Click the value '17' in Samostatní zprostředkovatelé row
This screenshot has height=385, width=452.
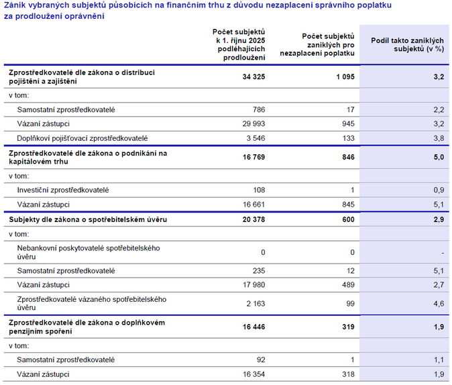click(x=351, y=109)
